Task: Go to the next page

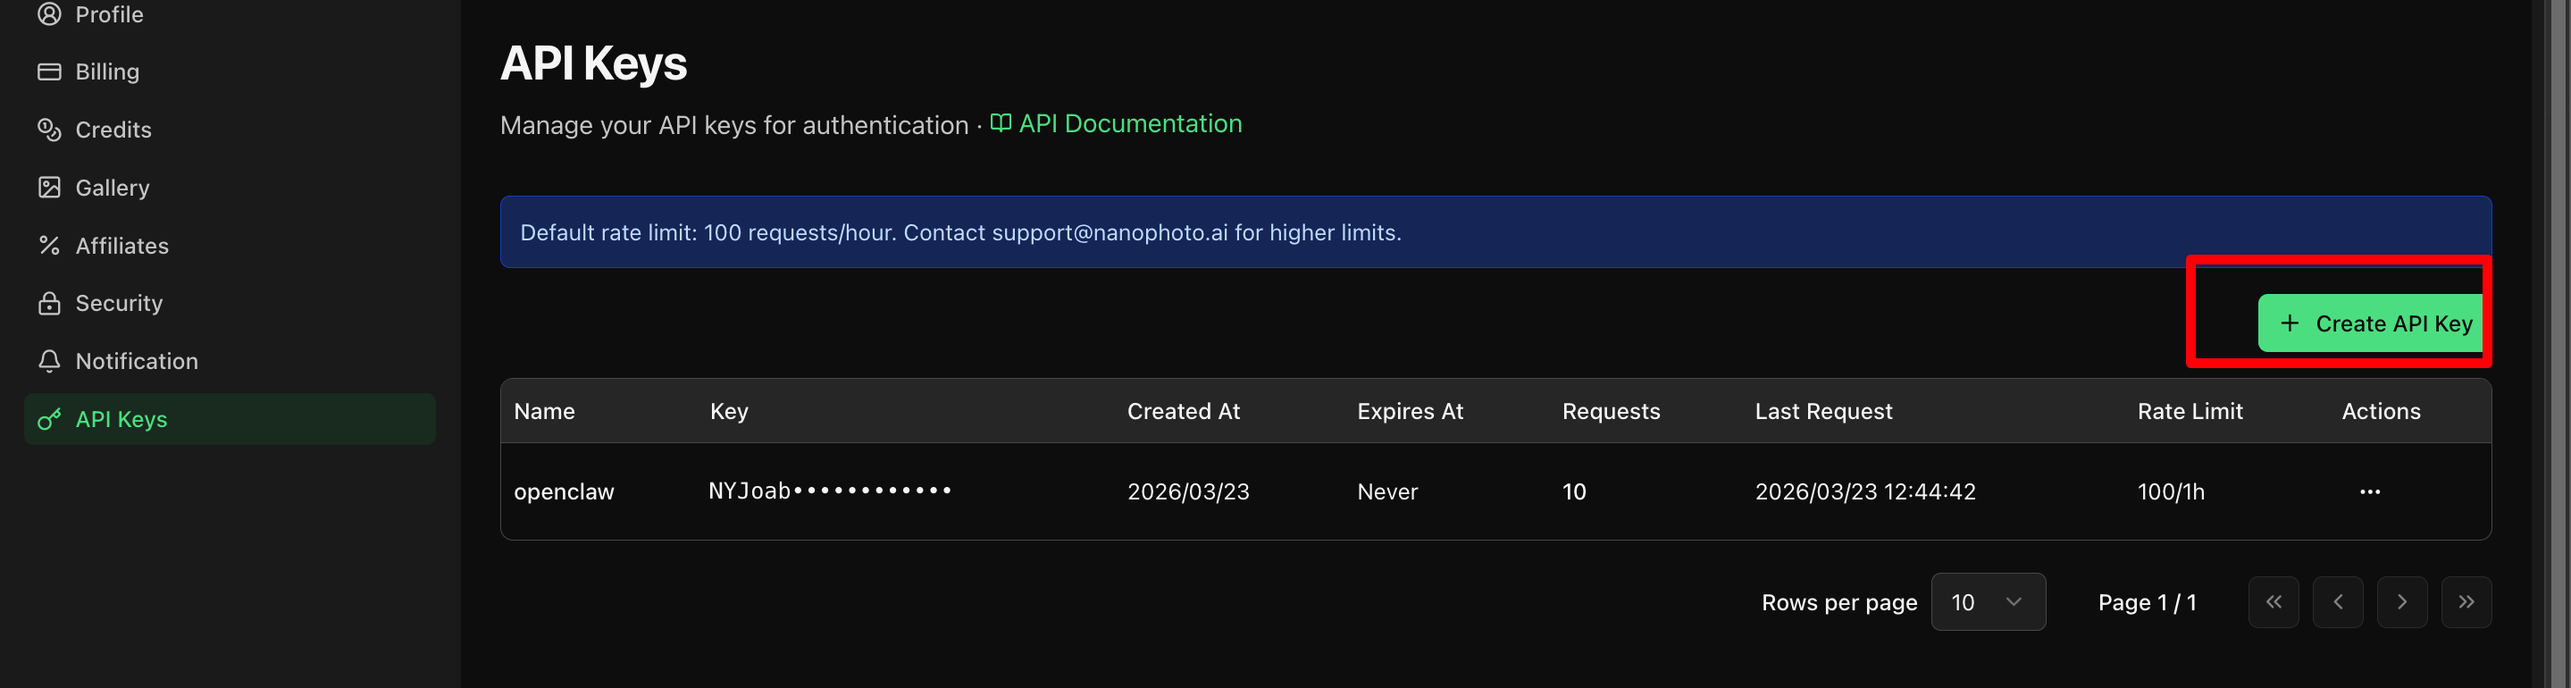Action: 2401,602
